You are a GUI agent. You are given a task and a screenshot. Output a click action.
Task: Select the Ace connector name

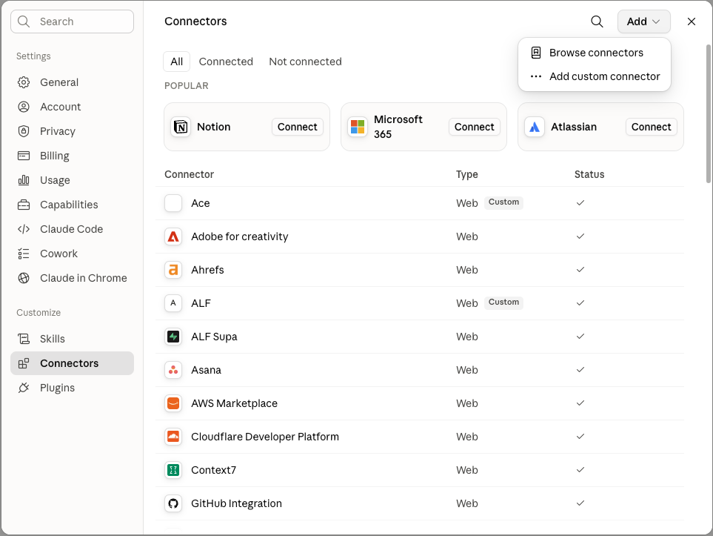pyautogui.click(x=201, y=203)
